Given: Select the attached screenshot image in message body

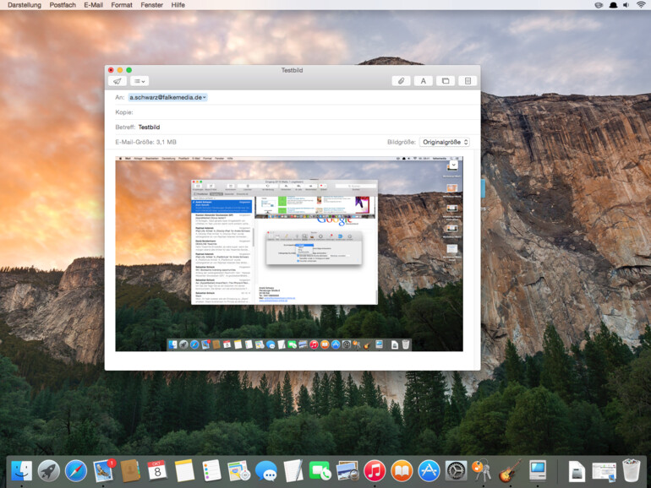Looking at the screenshot, I should (x=289, y=254).
